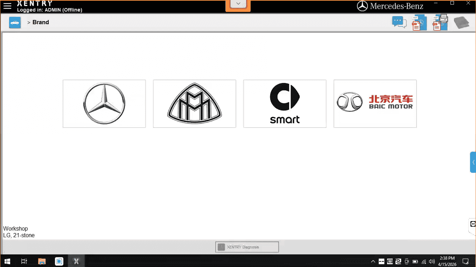Click the XENTRY taskbar app icon

(76, 261)
